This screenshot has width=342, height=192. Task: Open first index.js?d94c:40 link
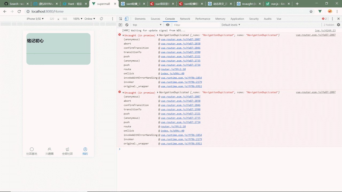tap(172, 73)
